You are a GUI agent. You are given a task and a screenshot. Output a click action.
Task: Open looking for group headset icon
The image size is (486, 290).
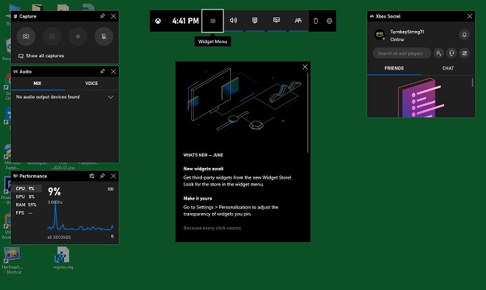coord(452,53)
